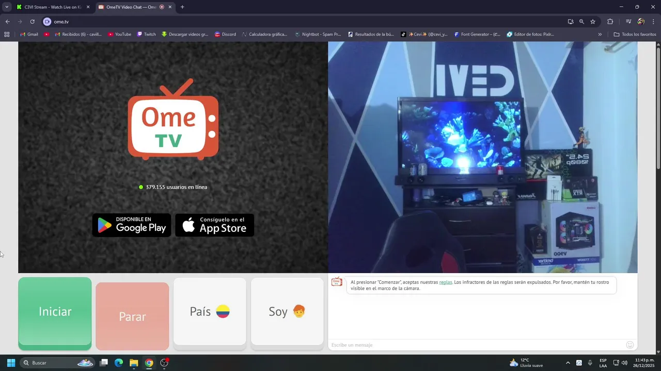The height and width of the screenshot is (371, 661).
Task: Open the browser extensions menu
Action: pos(610,22)
